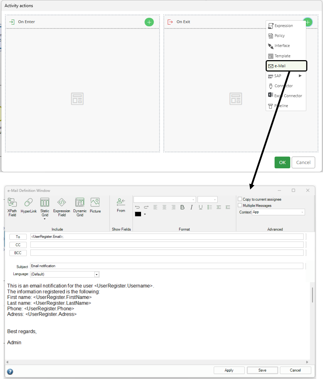Show the From field
323x379 pixels.
click(x=121, y=205)
